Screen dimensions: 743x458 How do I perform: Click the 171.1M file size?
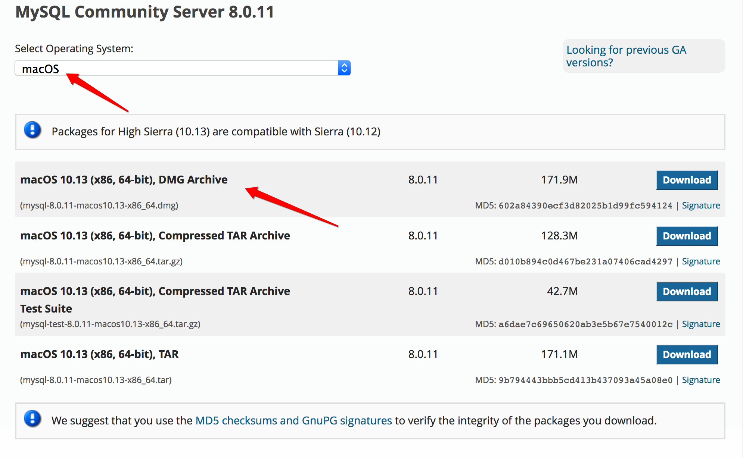[x=559, y=355]
